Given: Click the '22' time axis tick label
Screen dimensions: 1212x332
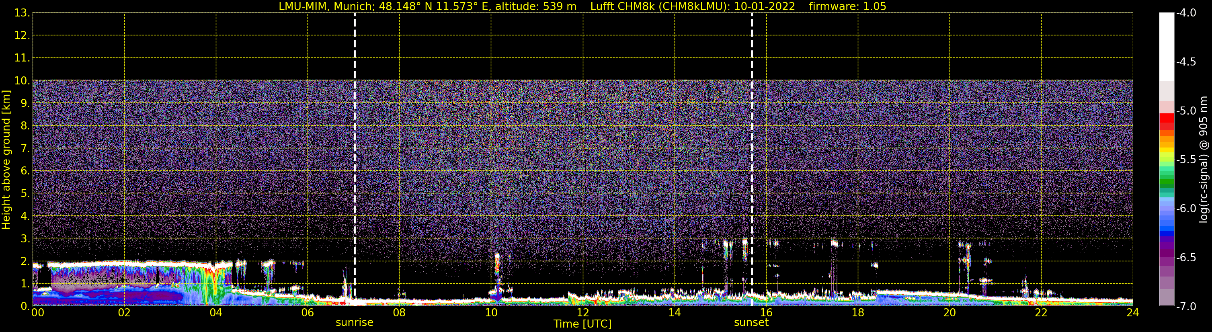Looking at the screenshot, I should click(x=1041, y=313).
